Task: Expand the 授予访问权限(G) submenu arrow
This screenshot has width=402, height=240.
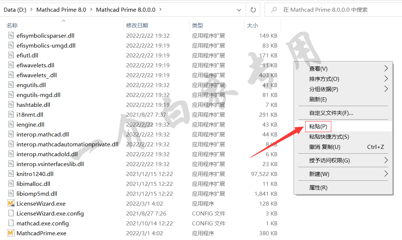Action: click(x=386, y=160)
